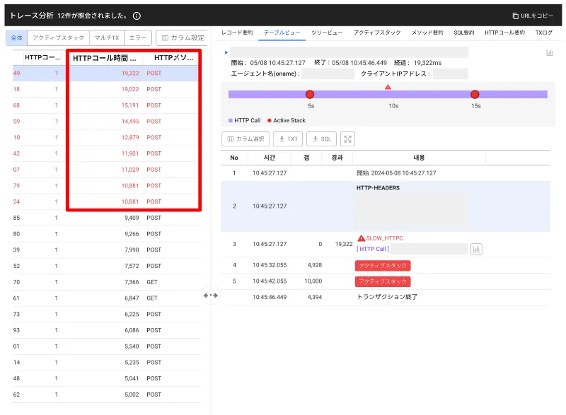The width and height of the screenshot is (566, 415).
Task: Click the info icon beside the trace count
Action: click(137, 16)
